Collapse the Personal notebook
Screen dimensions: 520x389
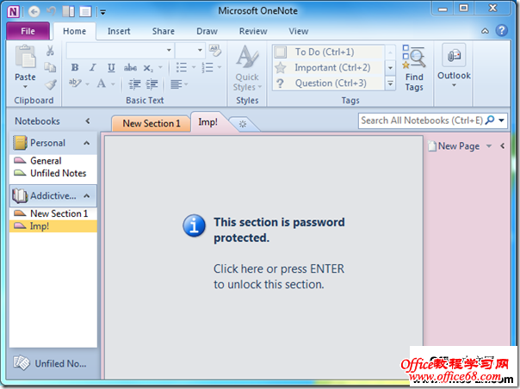pos(87,143)
